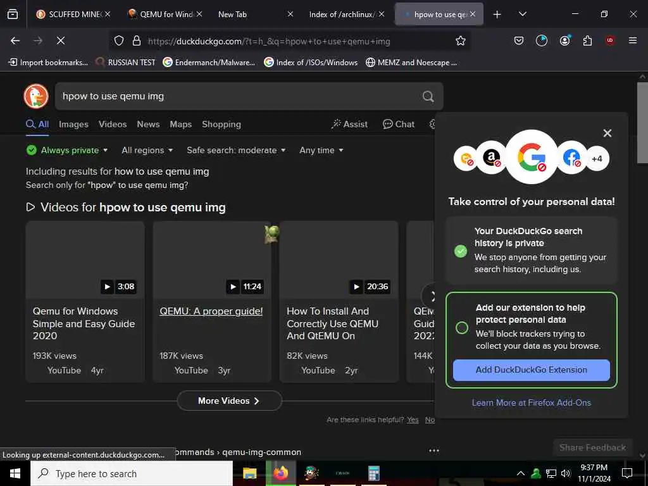Screen dimensions: 648x486
Task: List all tabs dropdown arrow
Action: [x=522, y=14]
